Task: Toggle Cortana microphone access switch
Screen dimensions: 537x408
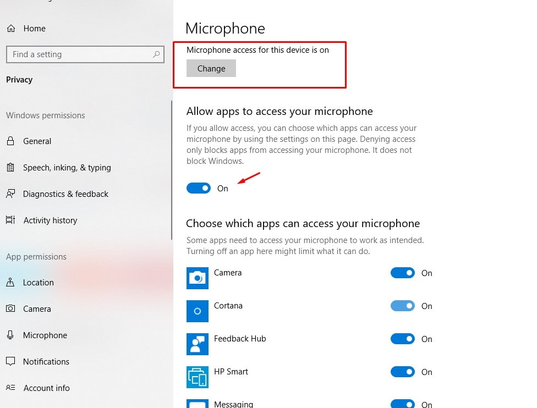Action: tap(403, 306)
